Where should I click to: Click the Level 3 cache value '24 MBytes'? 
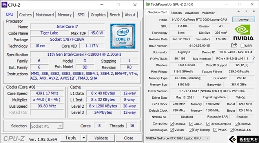tap(103, 112)
